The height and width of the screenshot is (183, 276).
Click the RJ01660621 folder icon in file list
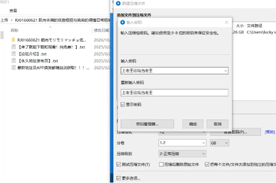pos(13,40)
